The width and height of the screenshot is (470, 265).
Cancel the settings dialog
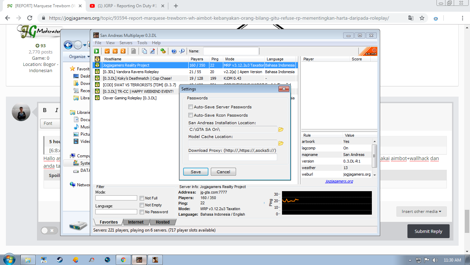click(223, 172)
